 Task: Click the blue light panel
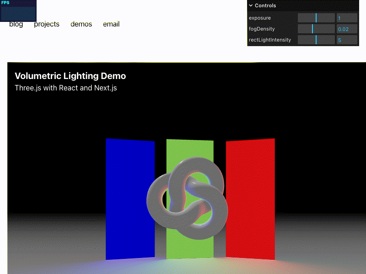tap(130, 199)
